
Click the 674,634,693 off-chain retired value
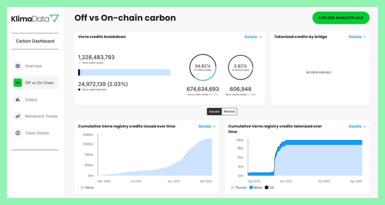pyautogui.click(x=203, y=89)
